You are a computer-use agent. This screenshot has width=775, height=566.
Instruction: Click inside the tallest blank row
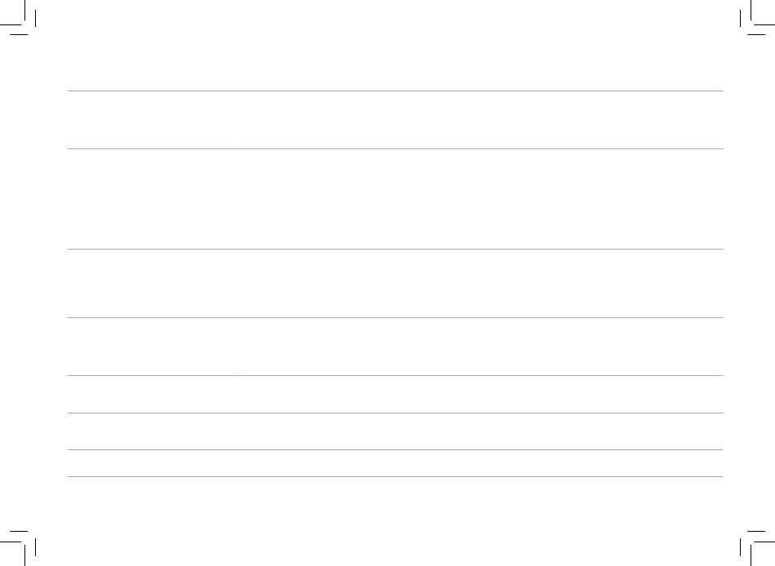(395, 199)
